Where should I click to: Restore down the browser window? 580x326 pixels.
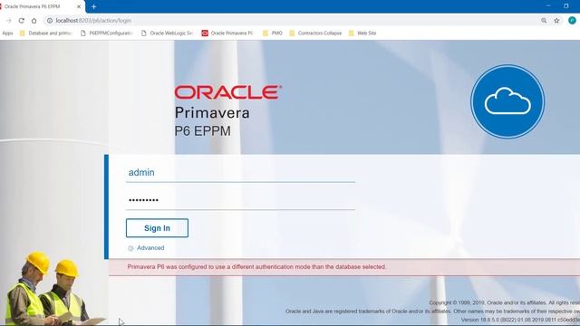566,6
